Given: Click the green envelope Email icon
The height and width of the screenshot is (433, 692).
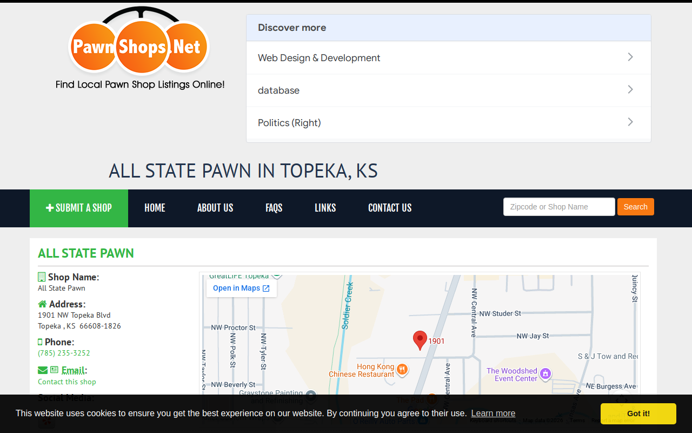Looking at the screenshot, I should tap(43, 370).
